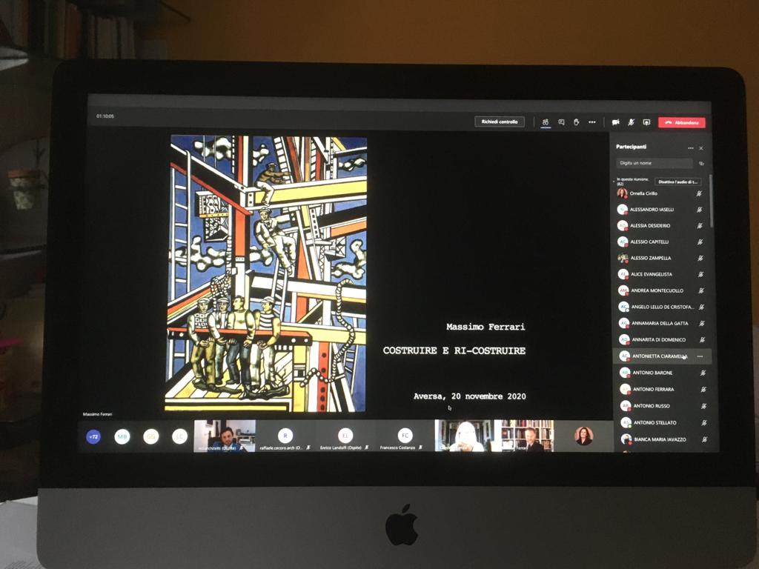Open More actions menu in meeting toolbar
The width and height of the screenshot is (759, 569).
[x=592, y=122]
